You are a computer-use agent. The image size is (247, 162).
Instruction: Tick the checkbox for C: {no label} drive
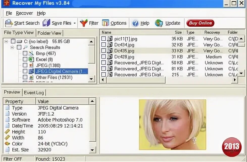(13, 41)
